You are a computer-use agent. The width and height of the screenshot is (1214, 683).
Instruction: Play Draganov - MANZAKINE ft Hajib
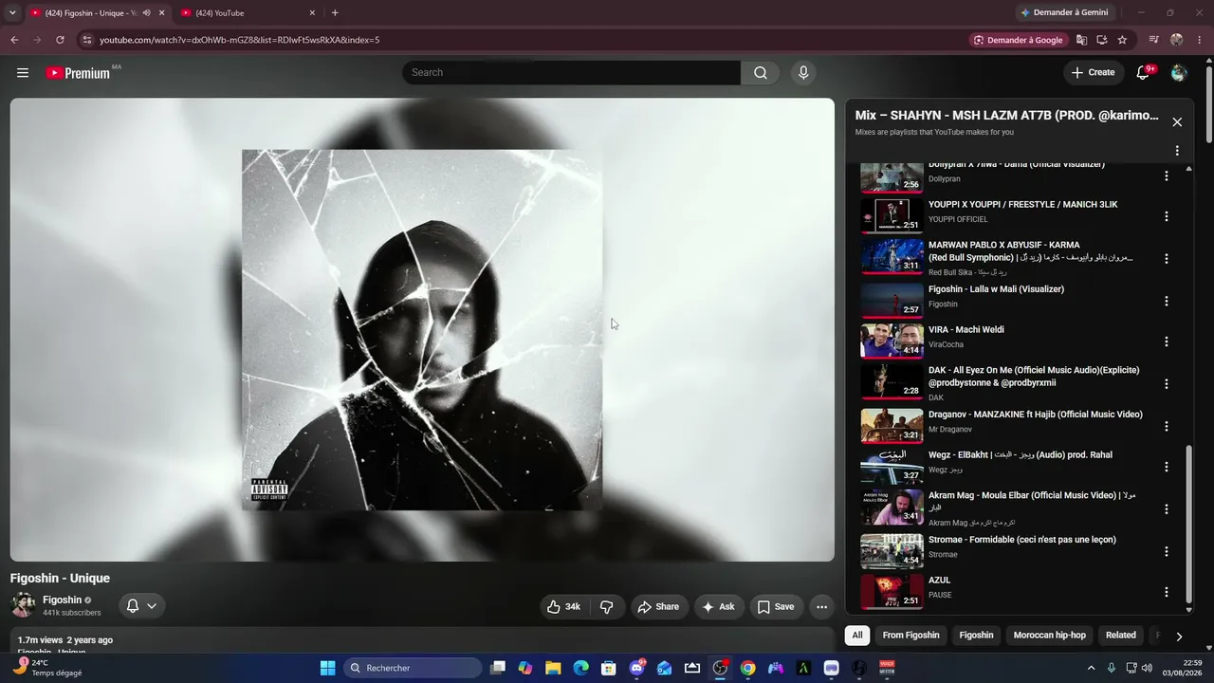coord(892,426)
